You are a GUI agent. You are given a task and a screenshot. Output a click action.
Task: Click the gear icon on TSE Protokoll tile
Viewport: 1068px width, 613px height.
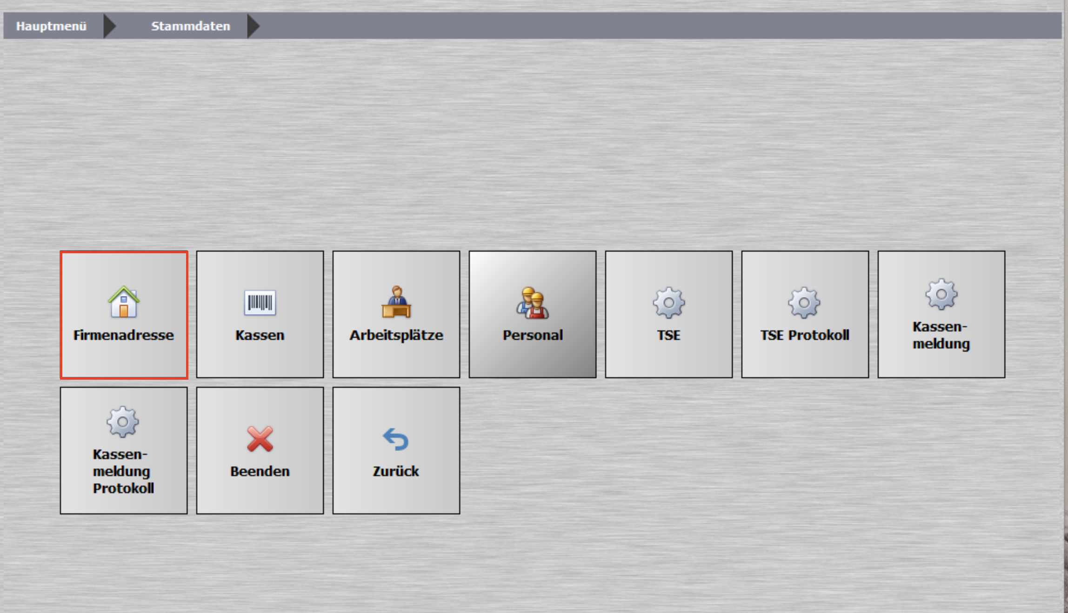click(x=804, y=303)
